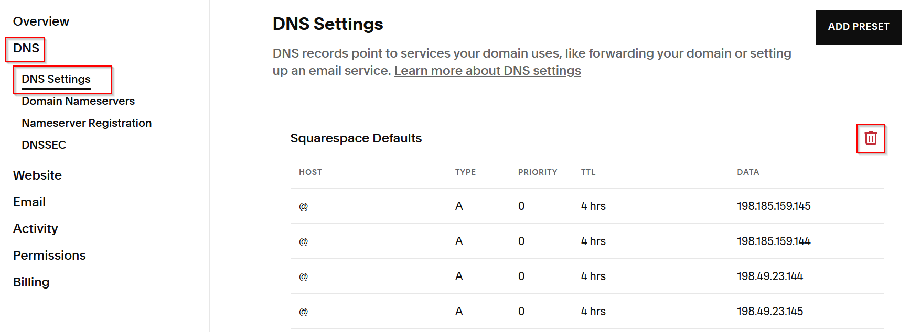Open Nameserver Registration page

click(87, 123)
